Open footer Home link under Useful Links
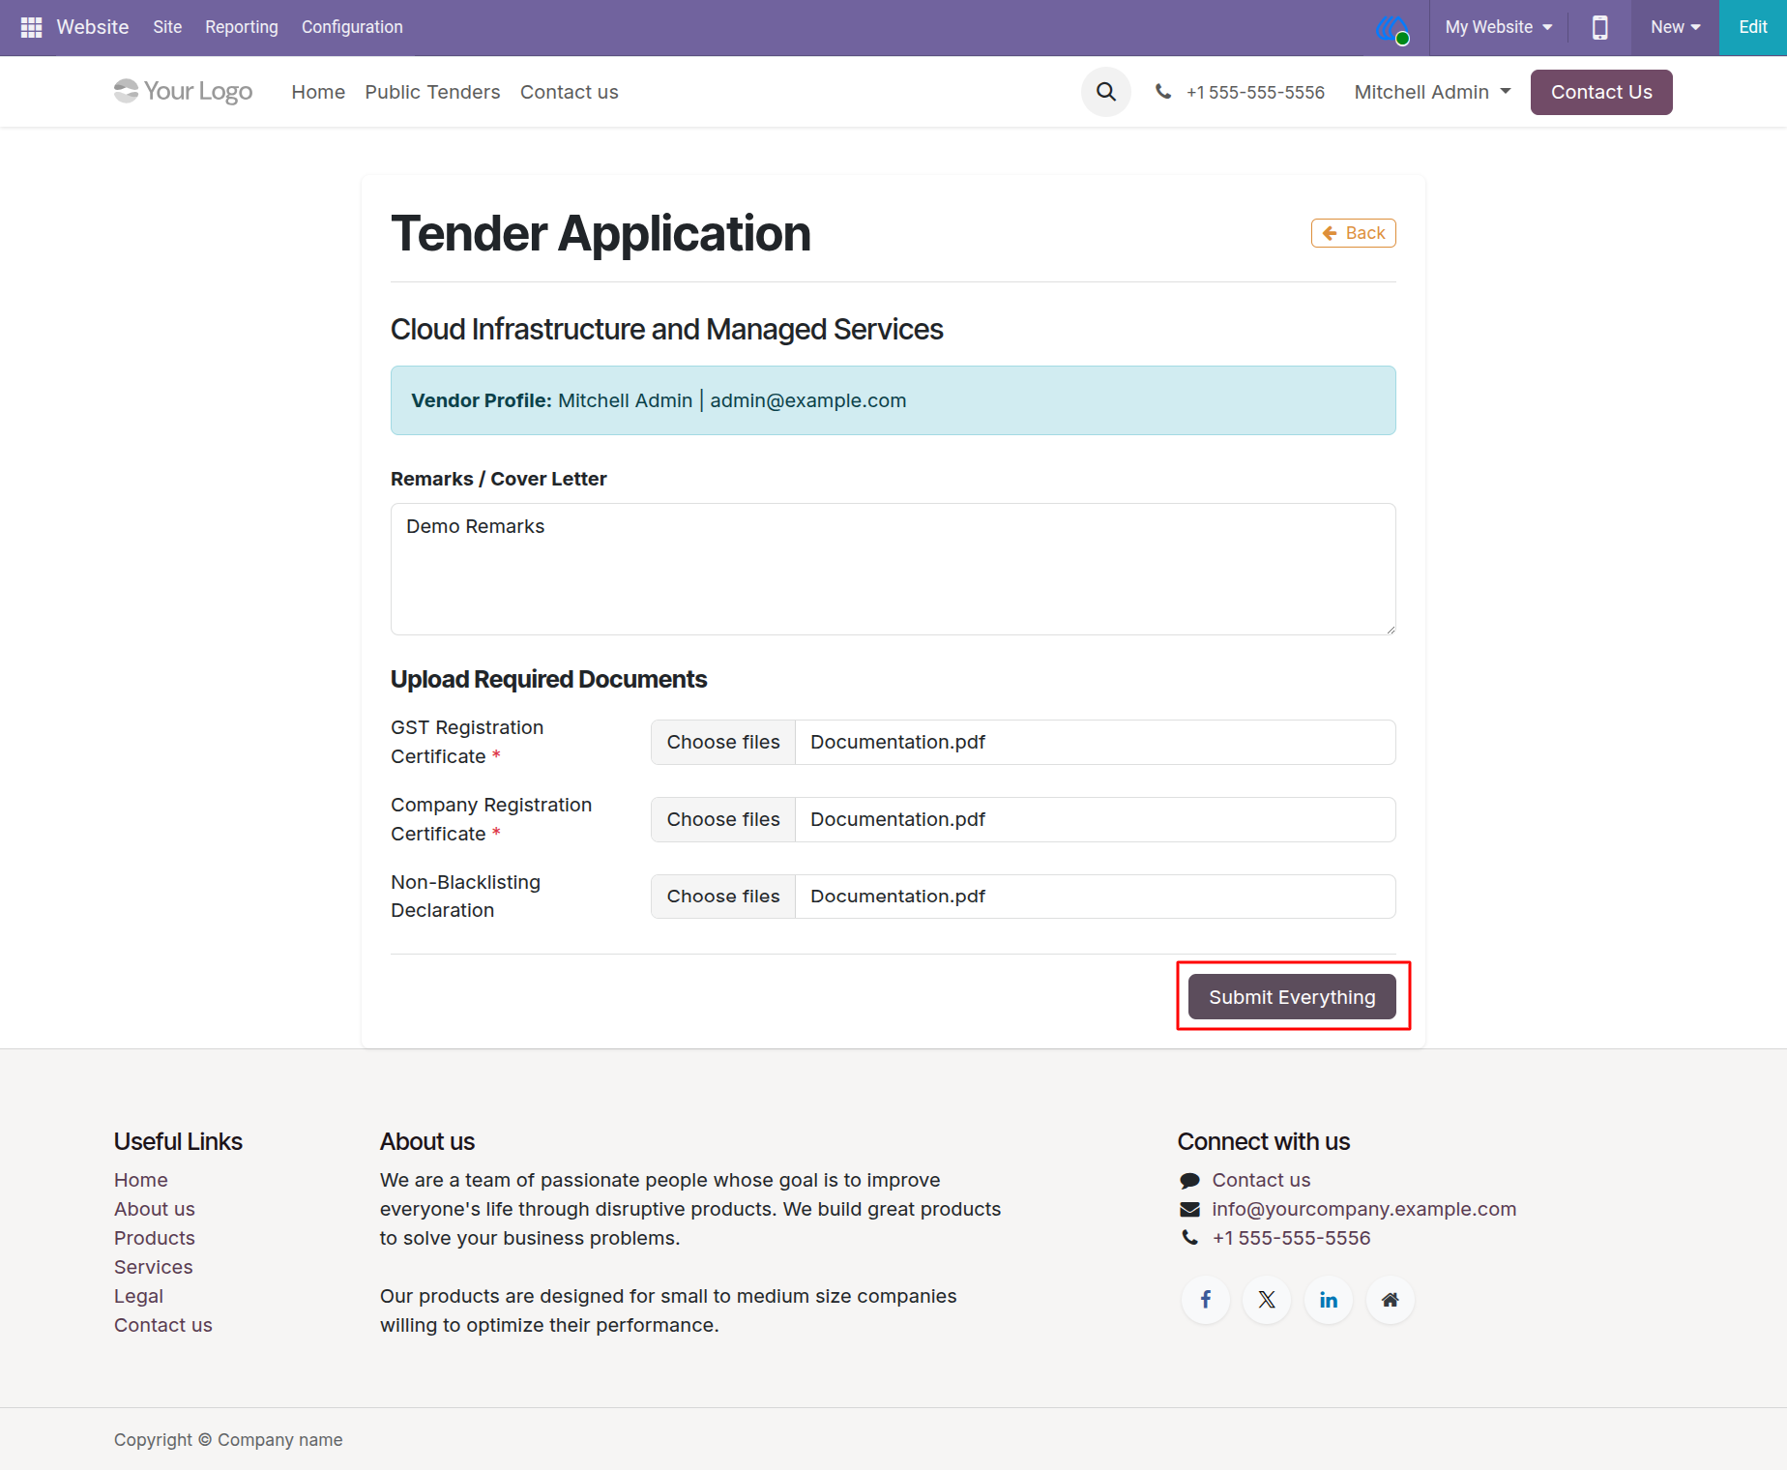 pyautogui.click(x=141, y=1180)
